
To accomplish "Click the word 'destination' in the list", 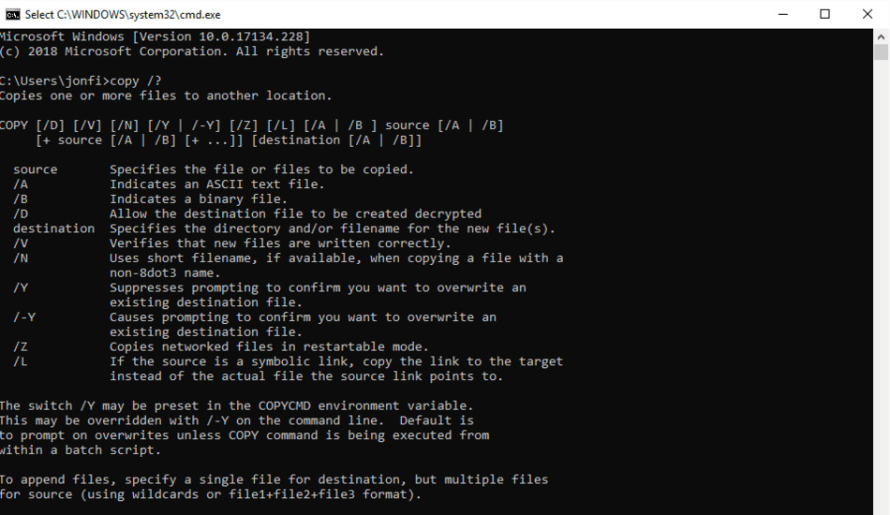I will pos(54,228).
